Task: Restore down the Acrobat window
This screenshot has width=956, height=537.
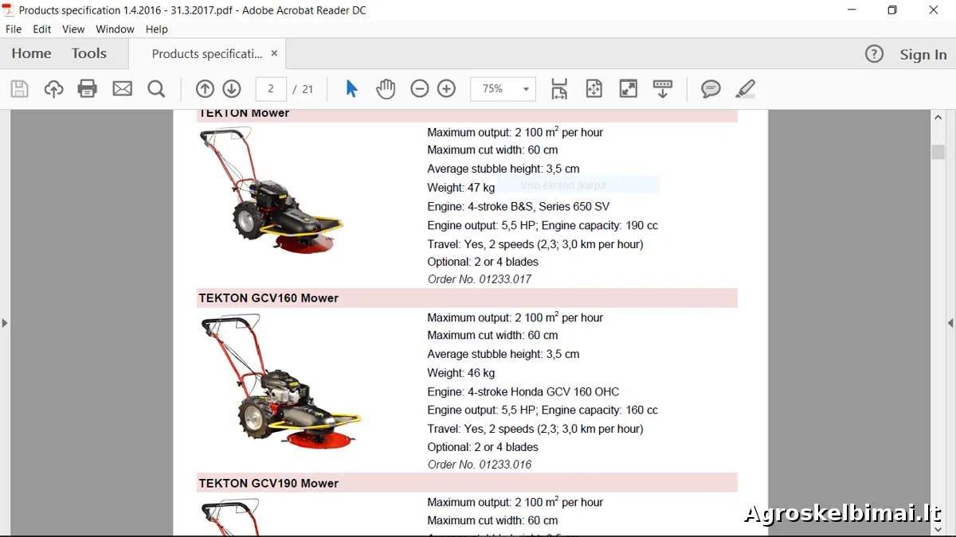Action: tap(892, 10)
